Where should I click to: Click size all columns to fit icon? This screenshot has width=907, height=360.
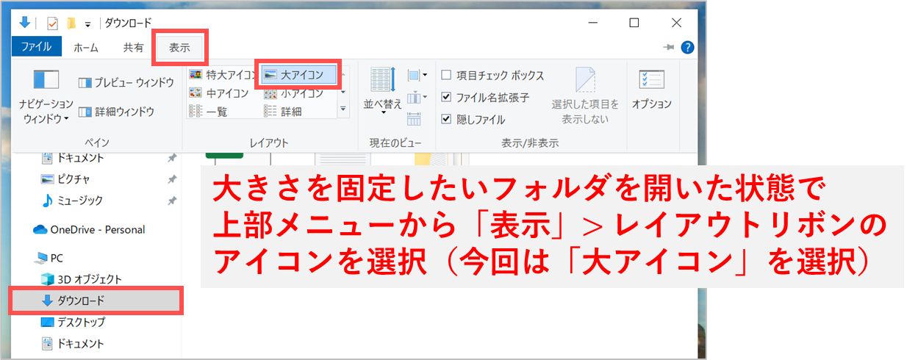tap(414, 118)
